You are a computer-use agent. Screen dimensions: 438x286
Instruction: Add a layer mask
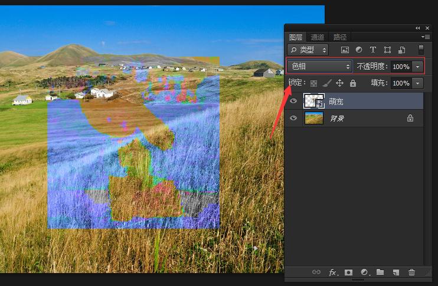click(348, 272)
